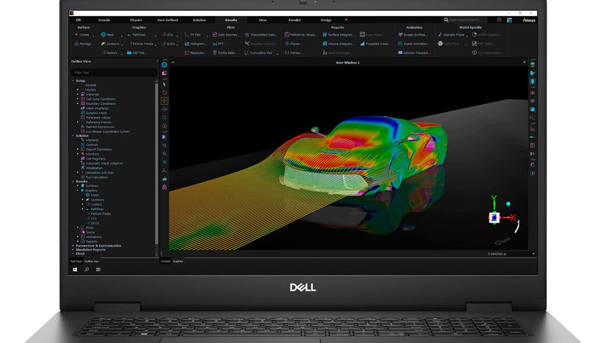Switch to the Physics ribbon tab

(136, 20)
